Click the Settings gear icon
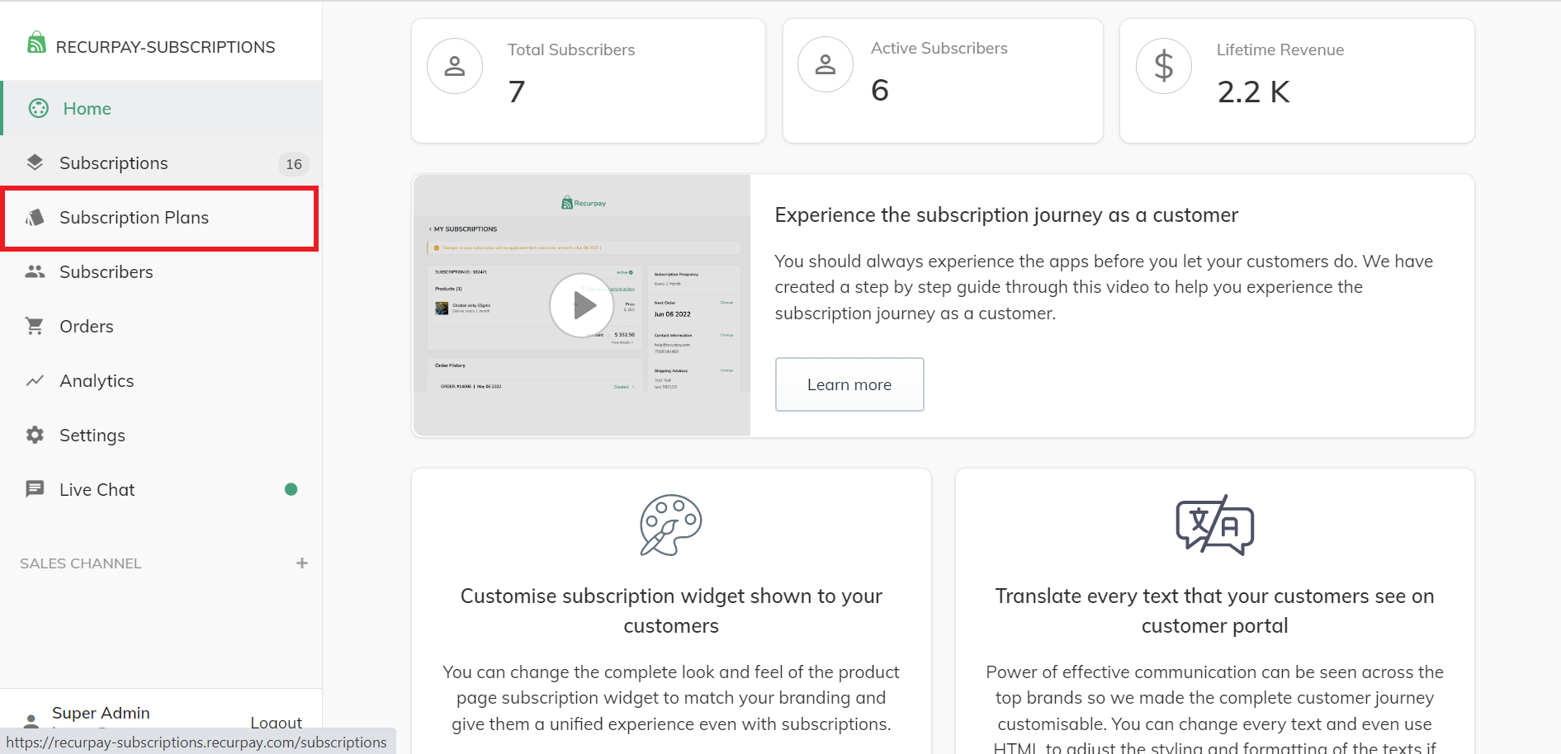 pyautogui.click(x=35, y=435)
